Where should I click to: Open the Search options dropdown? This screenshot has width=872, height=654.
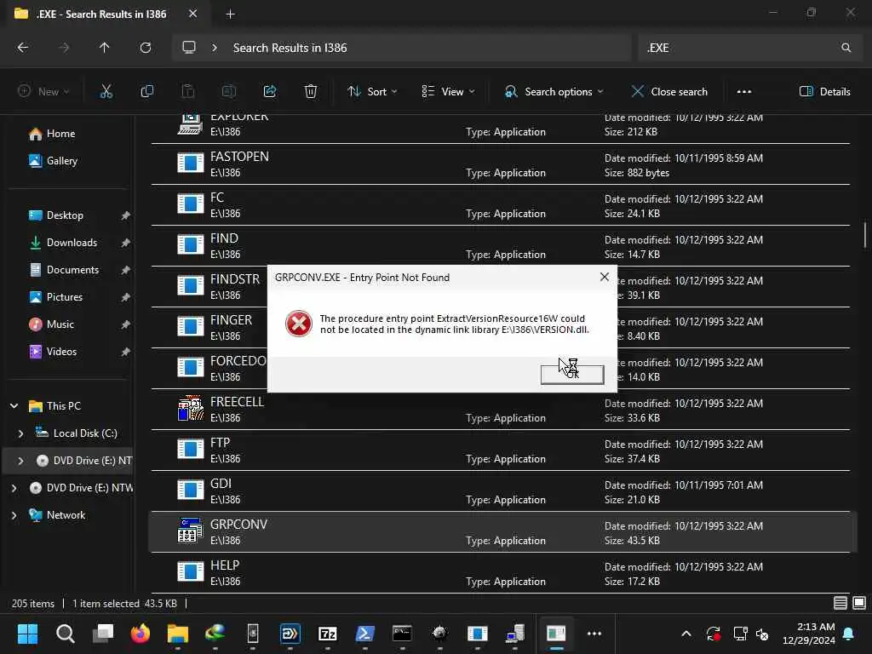(554, 92)
